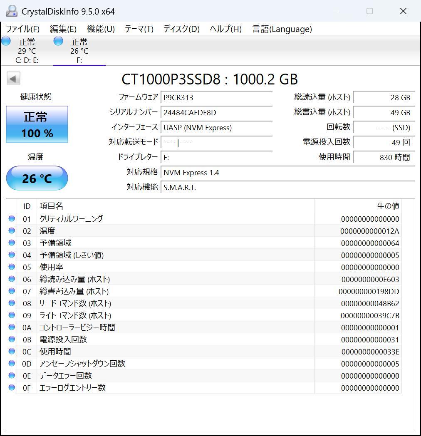Click the serial number field 24484CAEDF8D

point(216,113)
